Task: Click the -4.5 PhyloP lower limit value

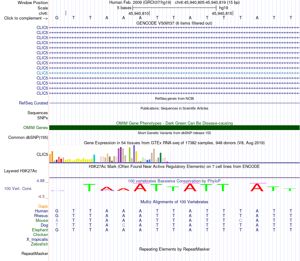Action: [x=41, y=197]
